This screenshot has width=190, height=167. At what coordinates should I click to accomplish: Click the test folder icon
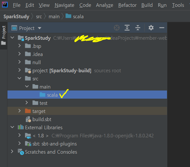[35, 103]
